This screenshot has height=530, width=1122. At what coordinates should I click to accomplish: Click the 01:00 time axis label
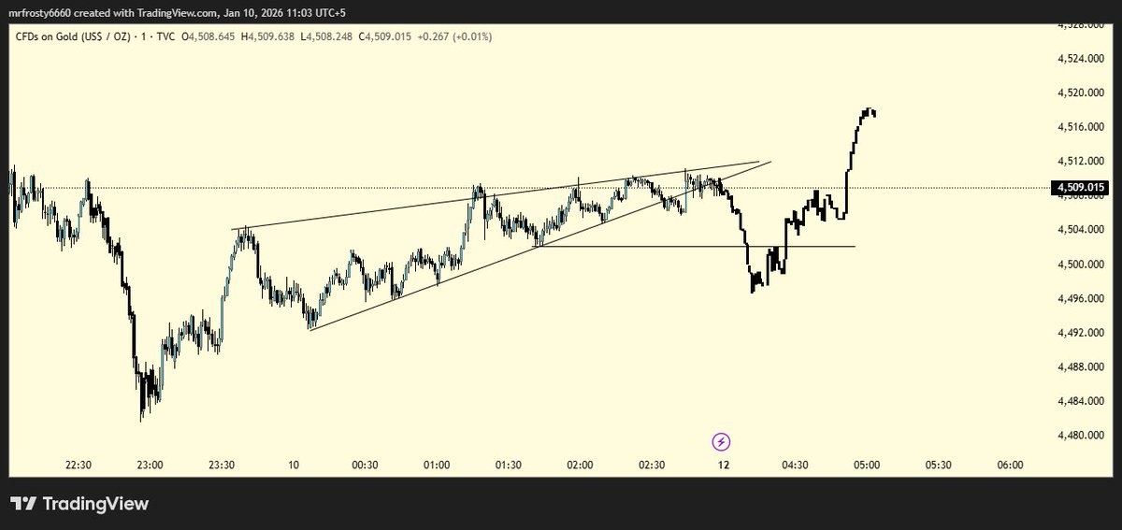[437, 465]
